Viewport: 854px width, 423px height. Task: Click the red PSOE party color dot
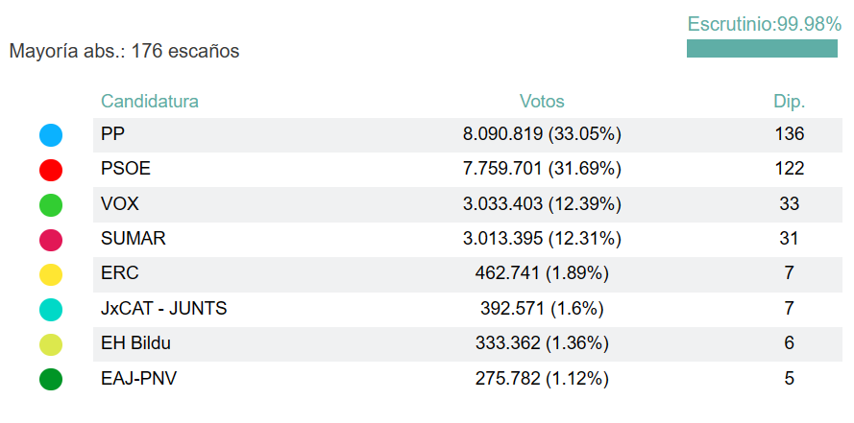[x=51, y=170]
